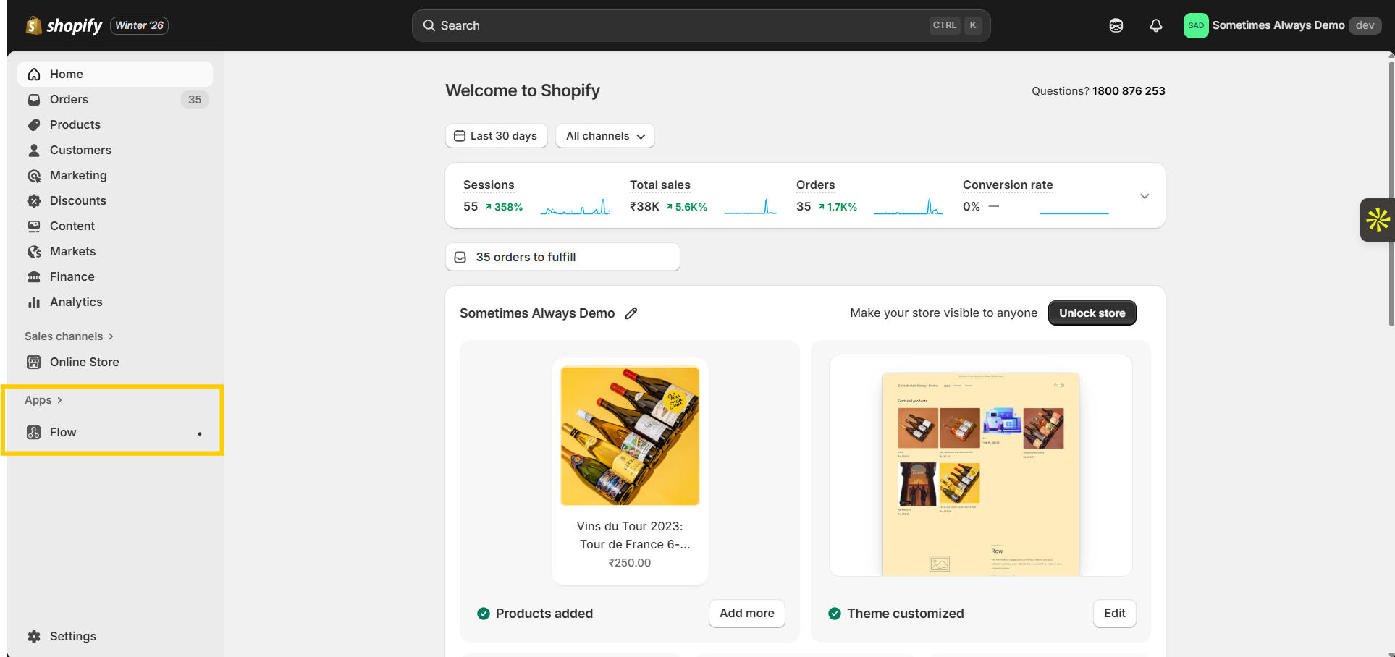Viewport: 1395px width, 657px height.
Task: Click the Unlock store button
Action: (x=1092, y=313)
